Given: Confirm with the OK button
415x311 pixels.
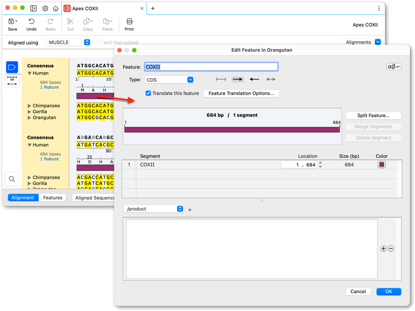Looking at the screenshot, I should (389, 292).
